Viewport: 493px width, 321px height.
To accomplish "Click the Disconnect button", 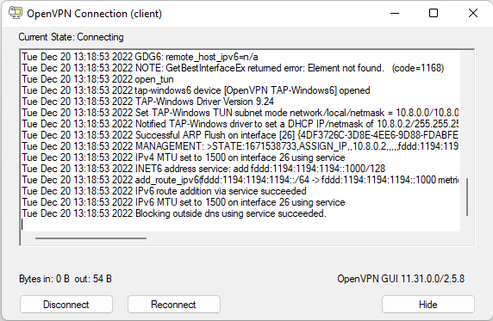I will (66, 304).
